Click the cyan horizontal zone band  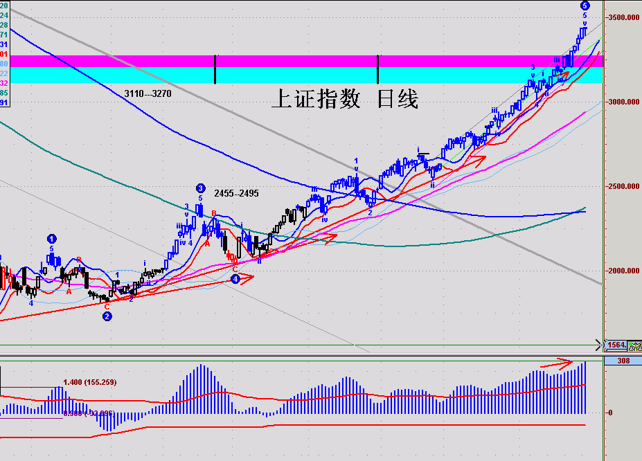[x=306, y=75]
